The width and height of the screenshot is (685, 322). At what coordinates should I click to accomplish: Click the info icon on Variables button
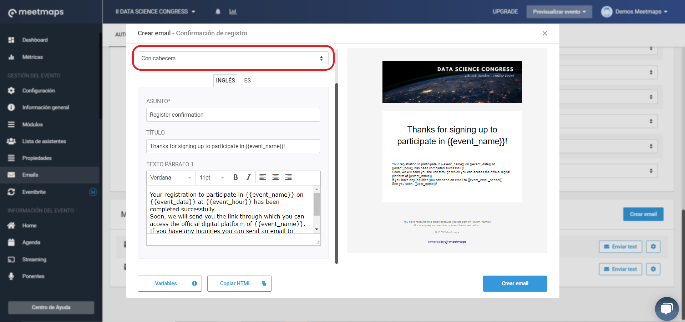tap(194, 284)
